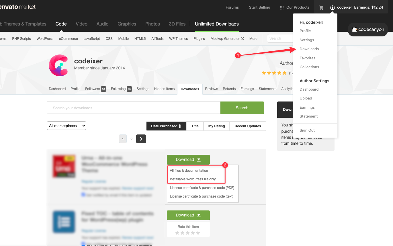Expand Download button for Uma theme
This screenshot has height=246, width=393.
point(188,160)
